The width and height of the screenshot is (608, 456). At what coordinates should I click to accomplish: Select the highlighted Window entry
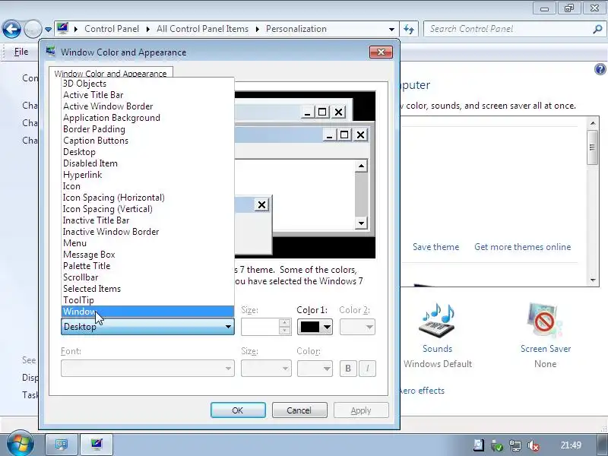(147, 312)
